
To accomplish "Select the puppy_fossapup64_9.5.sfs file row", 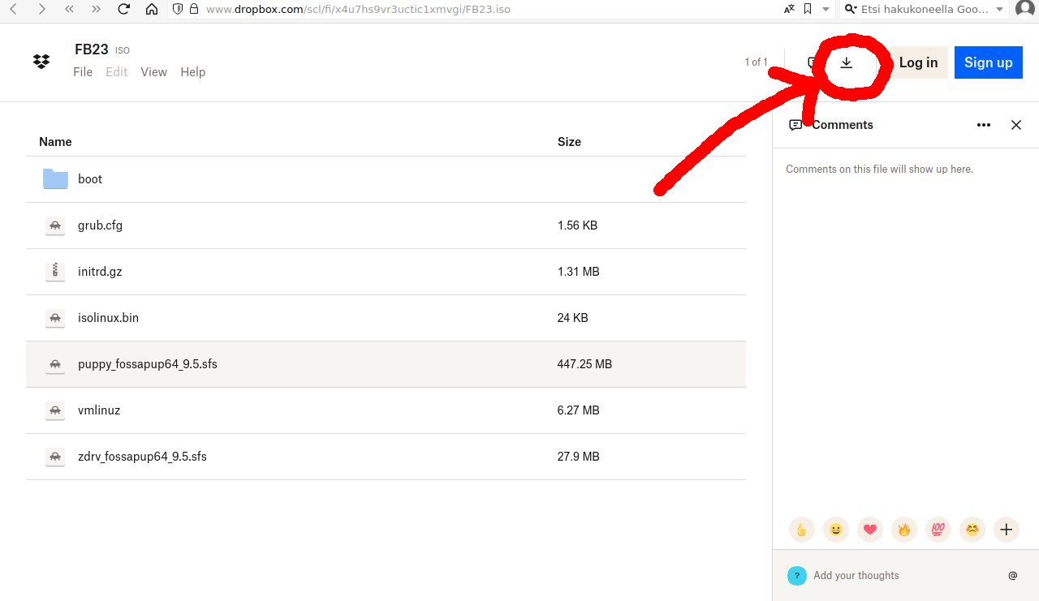I will point(386,364).
